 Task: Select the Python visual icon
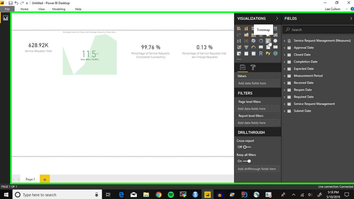[268, 53]
